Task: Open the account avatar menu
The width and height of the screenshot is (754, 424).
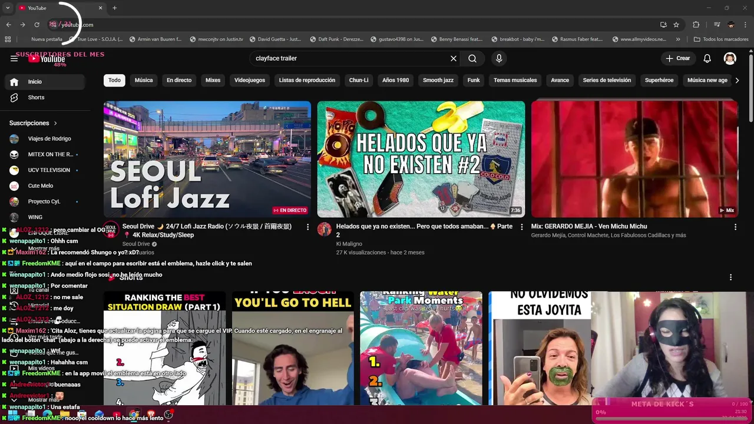Action: (730, 58)
